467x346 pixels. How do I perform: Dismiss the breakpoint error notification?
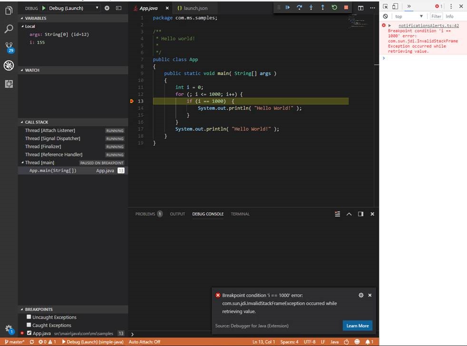coord(370,295)
